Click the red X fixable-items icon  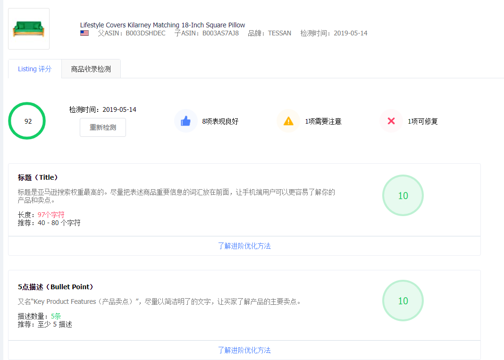click(391, 121)
